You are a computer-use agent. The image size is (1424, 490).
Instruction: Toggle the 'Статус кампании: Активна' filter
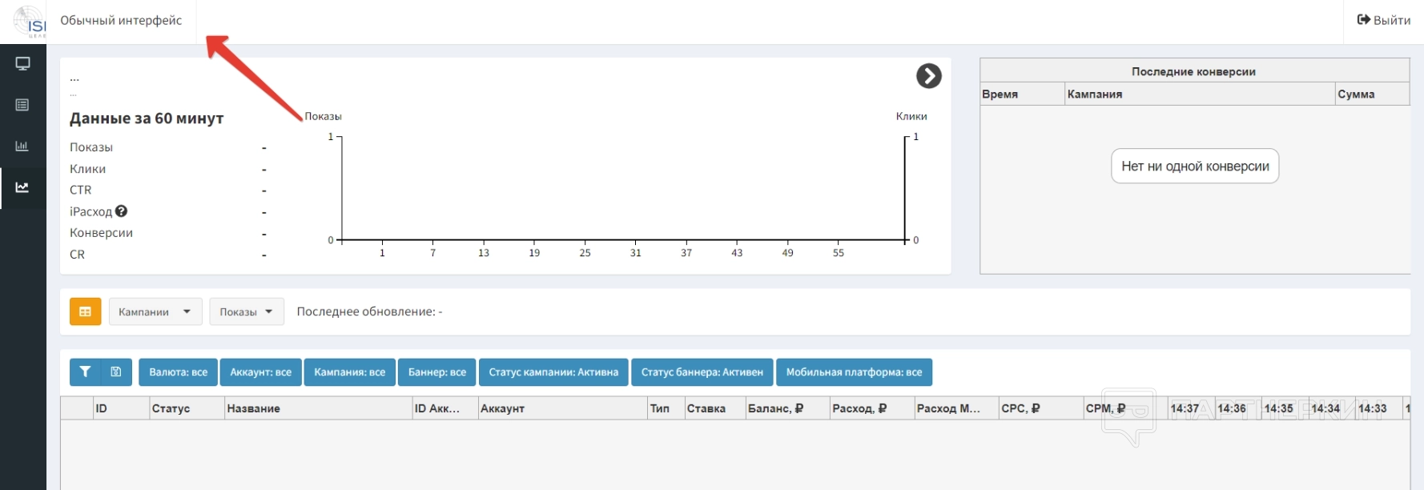[553, 372]
